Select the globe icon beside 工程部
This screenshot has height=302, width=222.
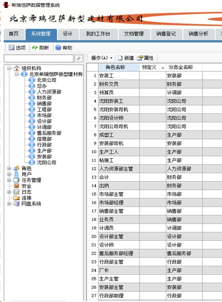[32, 110]
